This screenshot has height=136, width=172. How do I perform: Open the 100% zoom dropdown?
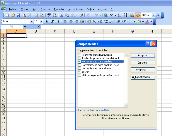tap(153, 15)
